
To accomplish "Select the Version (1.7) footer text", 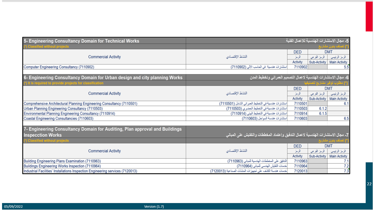I will (x=154, y=206).
